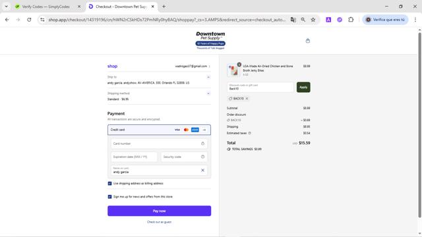Screen dimensions: 422x237
Task: Show more card brands (+4)
Action: click(x=204, y=130)
